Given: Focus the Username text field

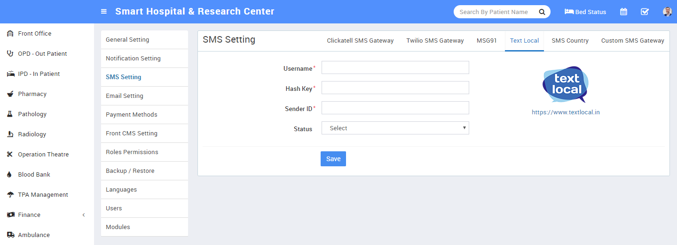Looking at the screenshot, I should [395, 68].
